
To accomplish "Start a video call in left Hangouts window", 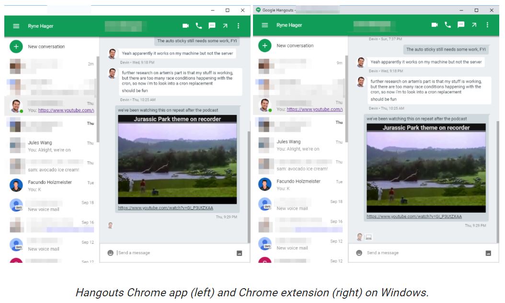I will point(185,26).
